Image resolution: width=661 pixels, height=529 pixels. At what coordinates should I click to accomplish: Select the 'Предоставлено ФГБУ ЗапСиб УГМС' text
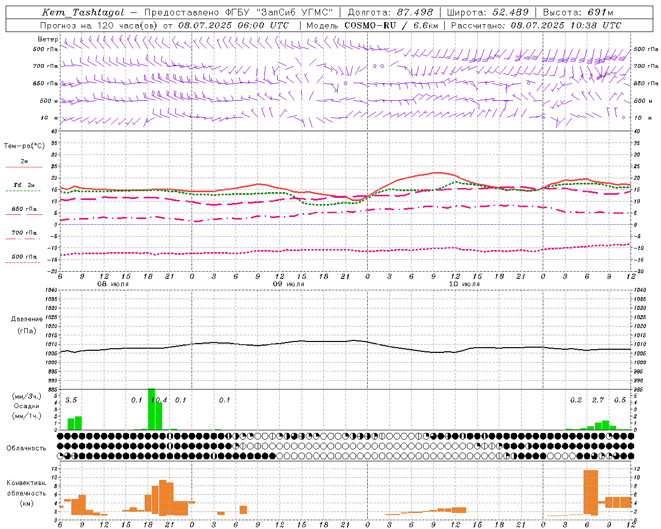[239, 13]
